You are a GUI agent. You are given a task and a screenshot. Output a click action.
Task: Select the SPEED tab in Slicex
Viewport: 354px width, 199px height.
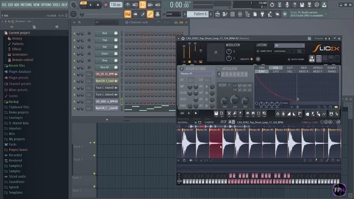tap(317, 67)
